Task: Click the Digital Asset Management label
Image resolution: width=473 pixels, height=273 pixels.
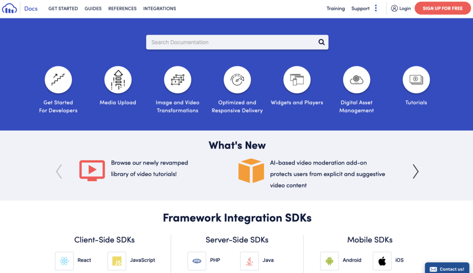Action: coord(357,106)
